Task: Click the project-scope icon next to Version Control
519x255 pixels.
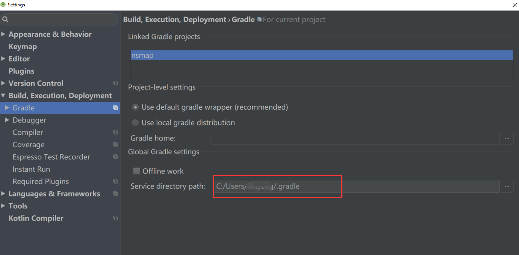Action: click(115, 83)
